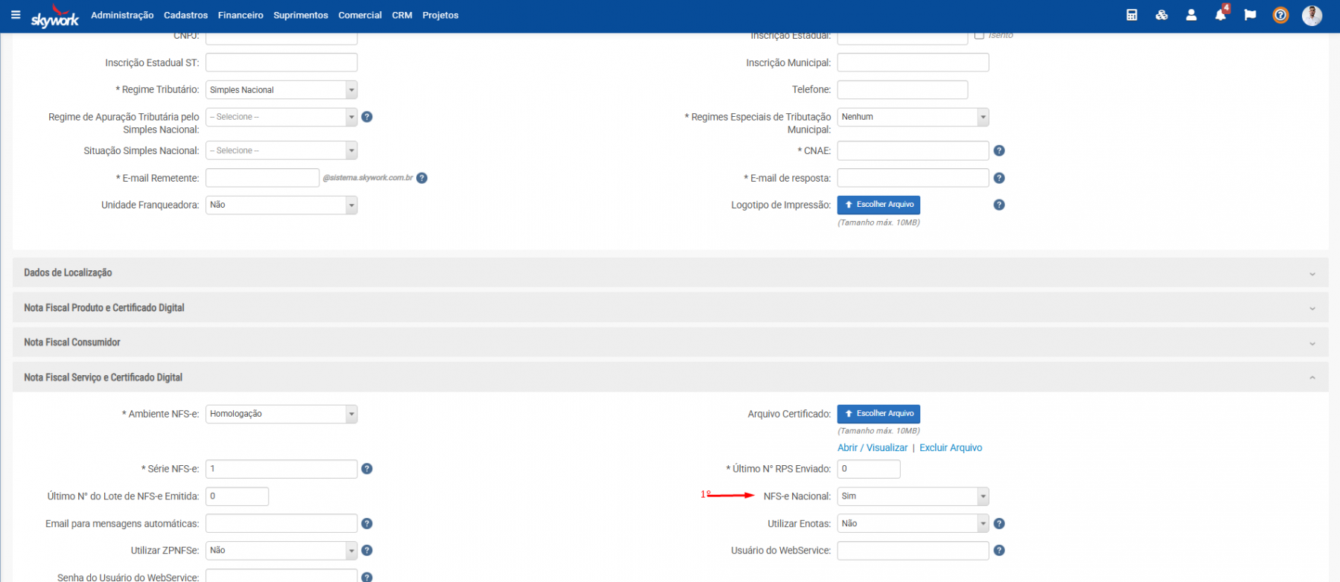Click the help icon next to CNAE field

pos(999,151)
